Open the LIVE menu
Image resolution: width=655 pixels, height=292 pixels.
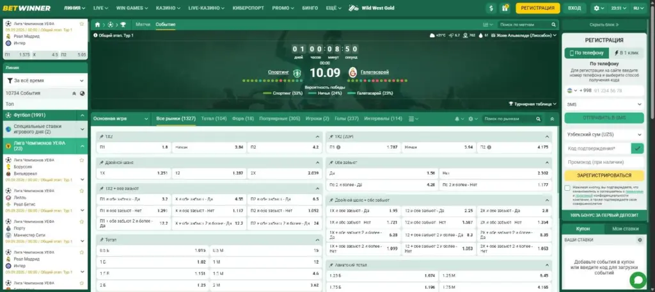click(x=100, y=8)
